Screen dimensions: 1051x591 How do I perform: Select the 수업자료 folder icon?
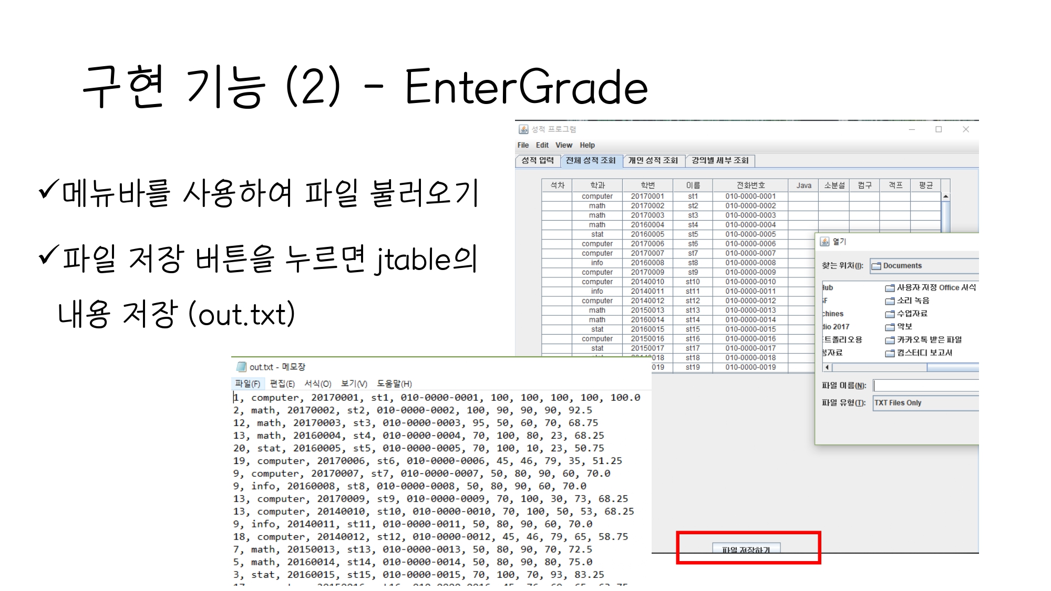click(x=890, y=314)
